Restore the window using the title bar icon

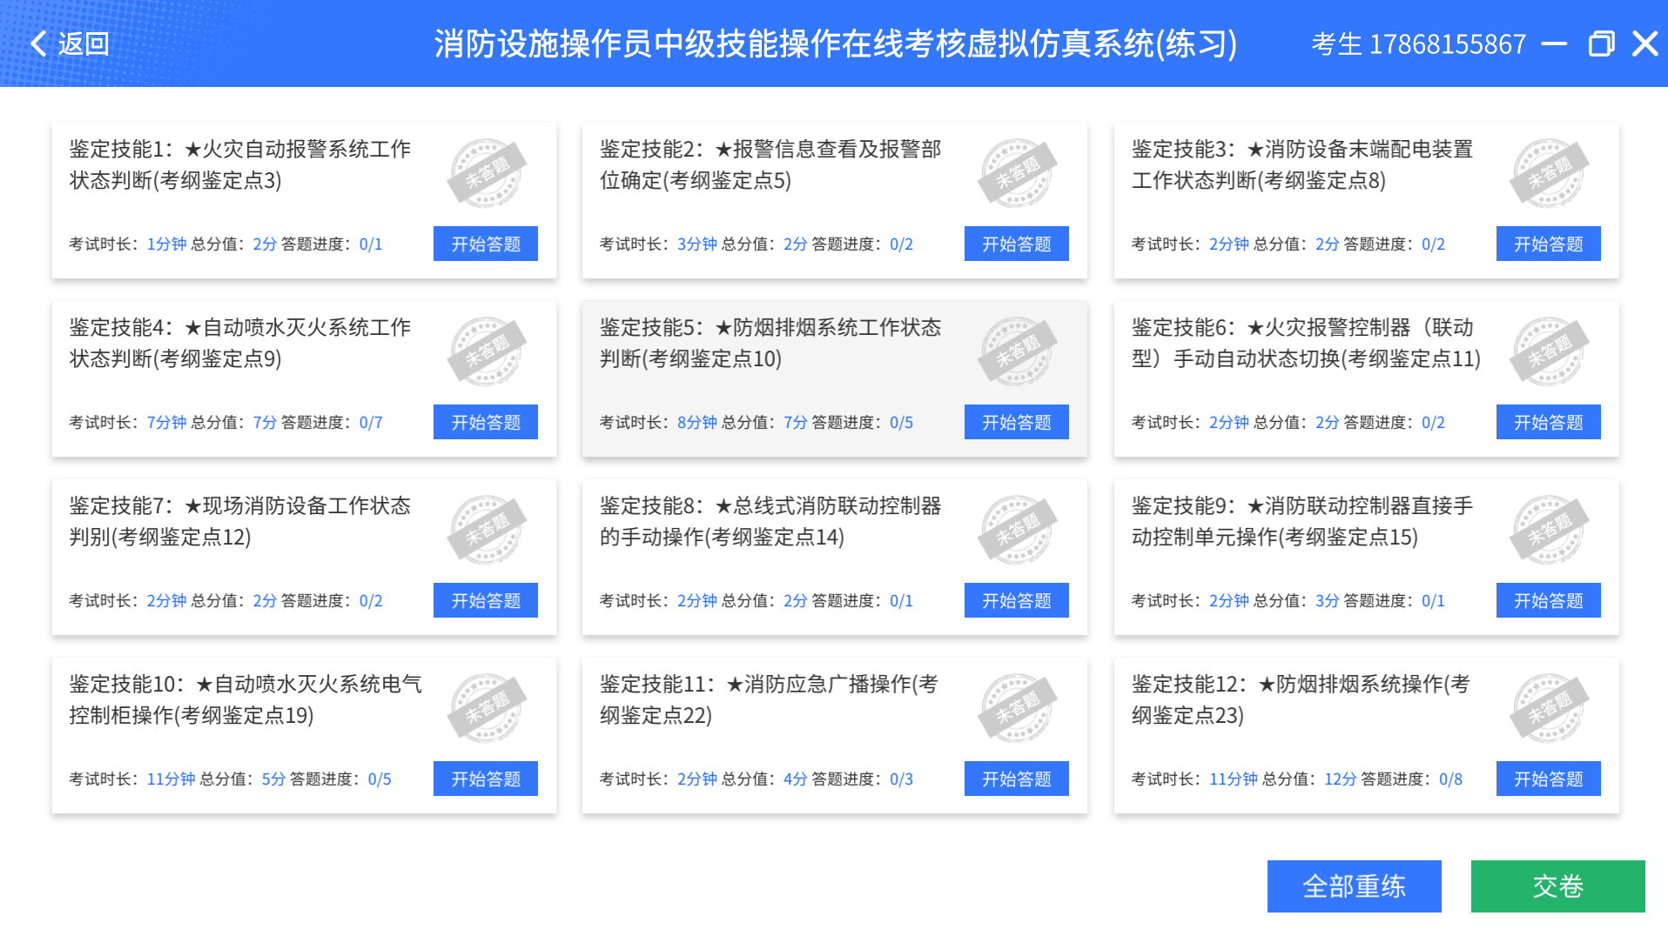pos(1600,43)
